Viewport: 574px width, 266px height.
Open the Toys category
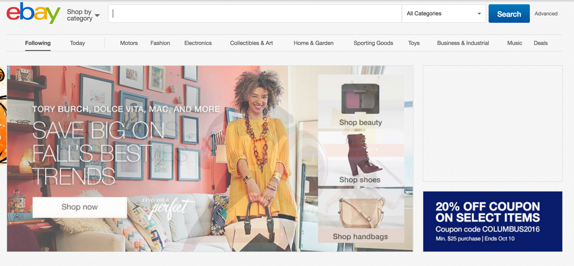(x=414, y=43)
